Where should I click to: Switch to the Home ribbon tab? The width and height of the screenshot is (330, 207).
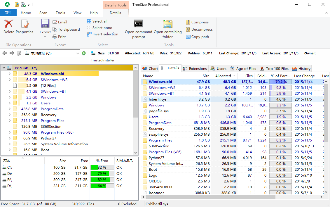point(26,13)
